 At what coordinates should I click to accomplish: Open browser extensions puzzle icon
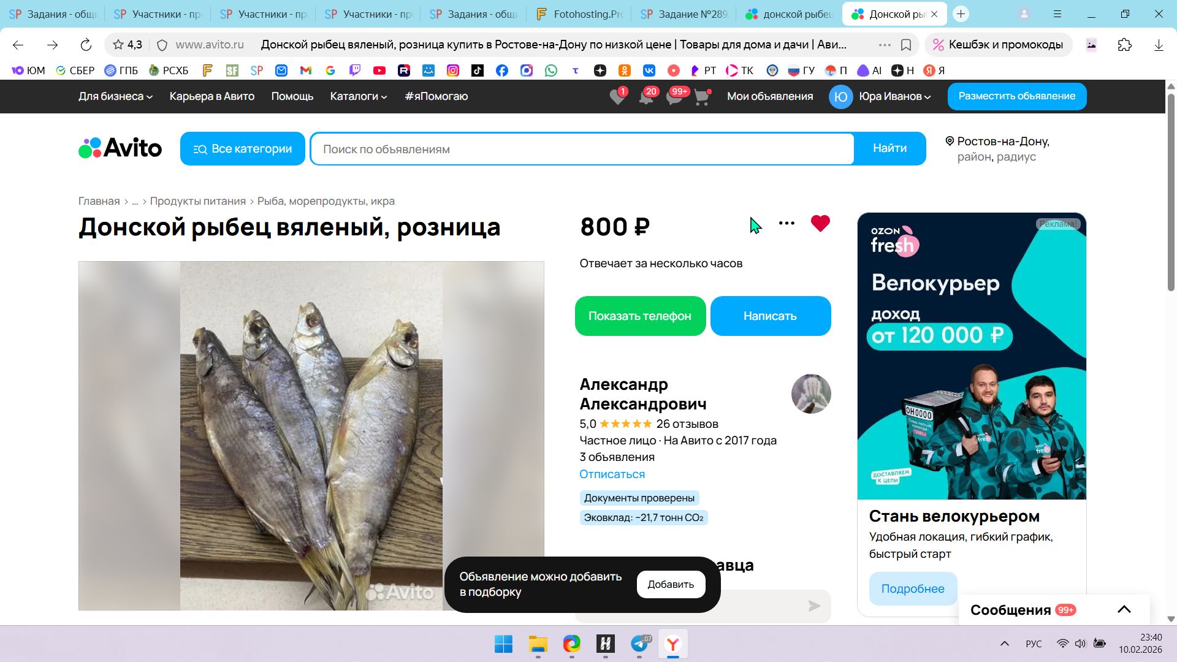tap(1124, 45)
